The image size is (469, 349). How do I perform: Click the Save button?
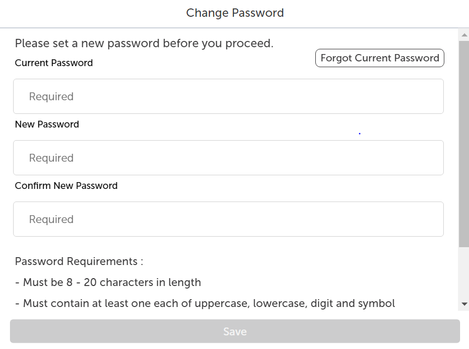click(x=235, y=331)
